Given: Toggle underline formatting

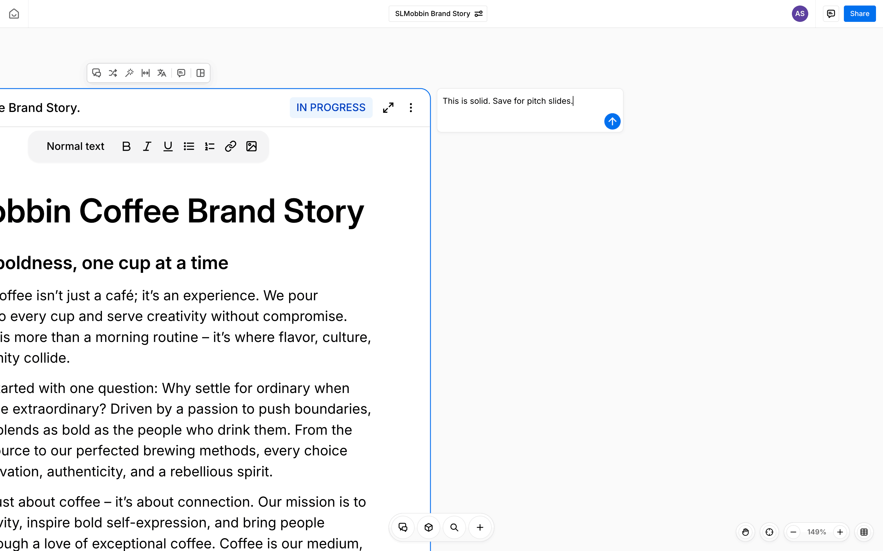Looking at the screenshot, I should pyautogui.click(x=168, y=146).
